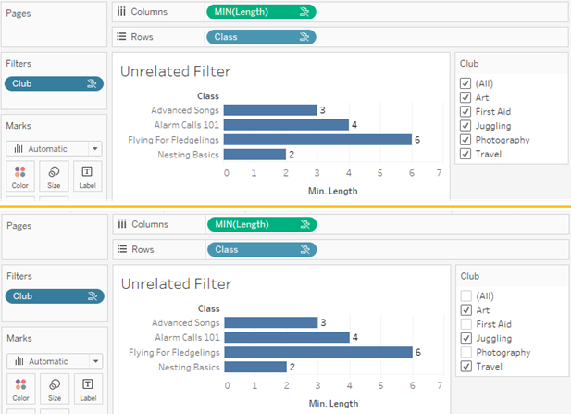Click the Class pill on the upper Rows shelf
The image size is (571, 414).
(260, 37)
